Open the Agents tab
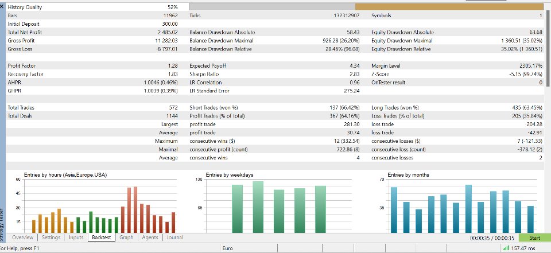The height and width of the screenshot is (253, 551). pos(150,238)
